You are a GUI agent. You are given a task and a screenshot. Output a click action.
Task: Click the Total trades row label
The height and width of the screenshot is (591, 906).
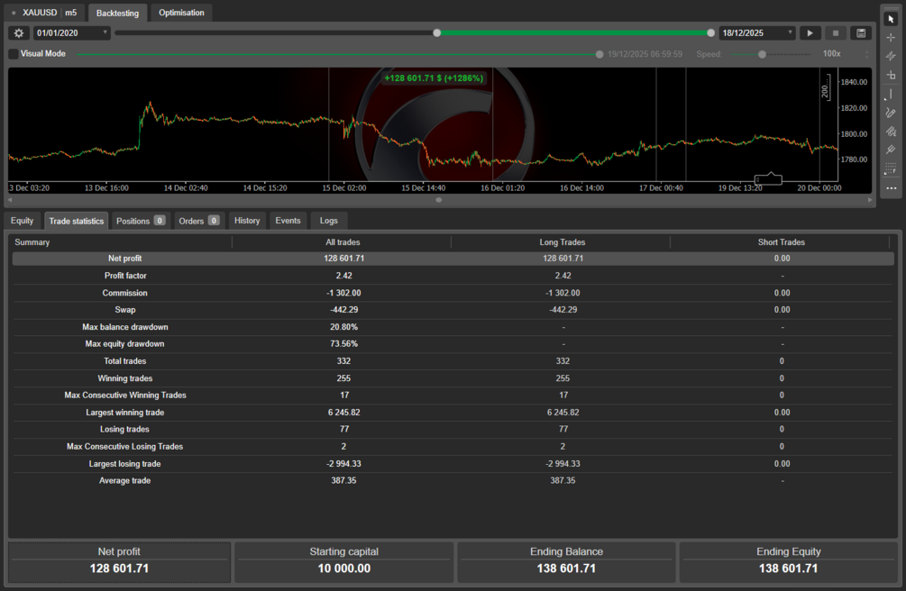coord(124,361)
